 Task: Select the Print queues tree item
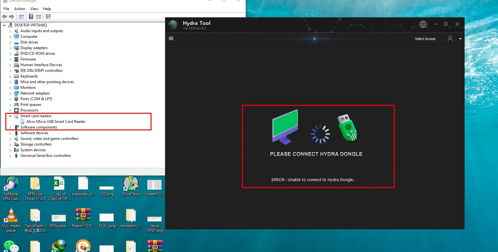point(31,105)
